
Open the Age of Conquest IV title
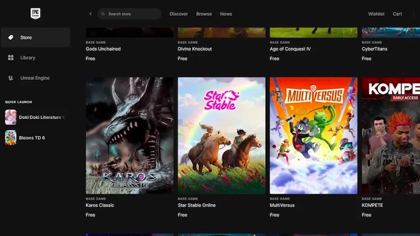point(290,49)
